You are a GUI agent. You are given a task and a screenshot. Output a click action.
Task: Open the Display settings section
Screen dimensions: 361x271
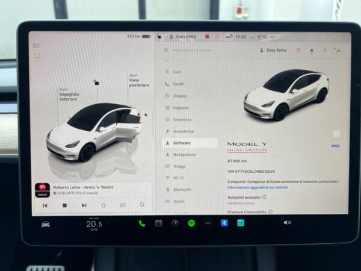coord(180,96)
